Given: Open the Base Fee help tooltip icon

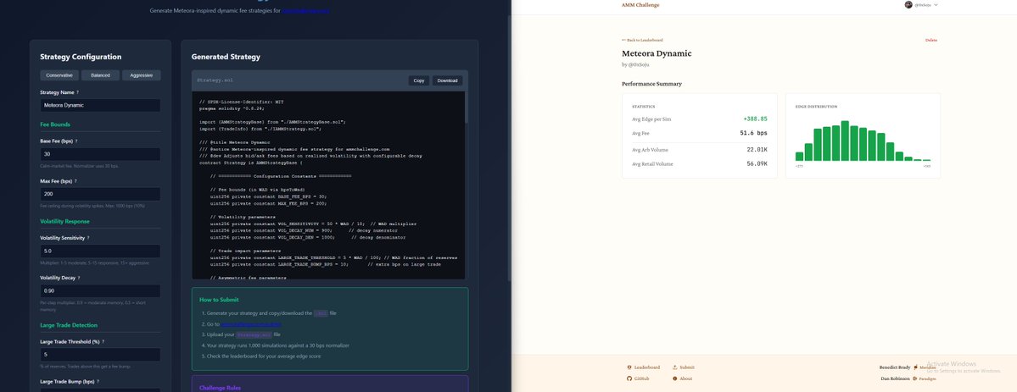Looking at the screenshot, I should (x=75, y=141).
